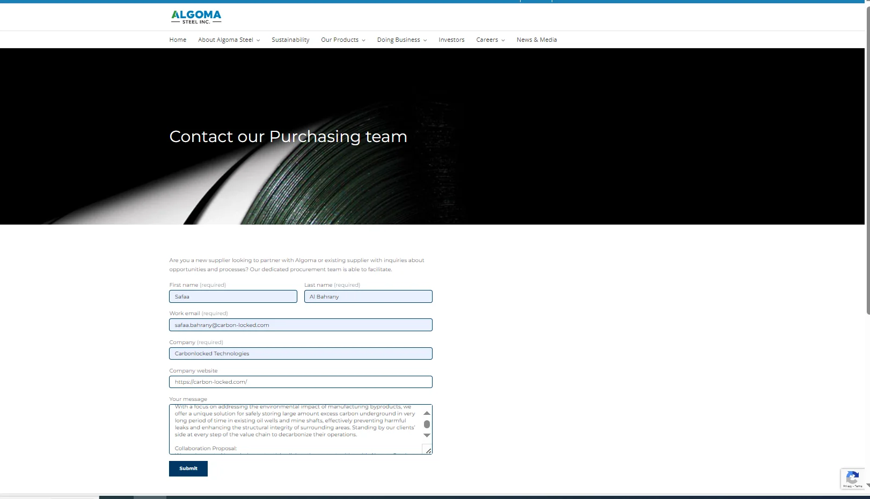Open the News & Media page
Screen dimensions: 870x499
pos(537,40)
